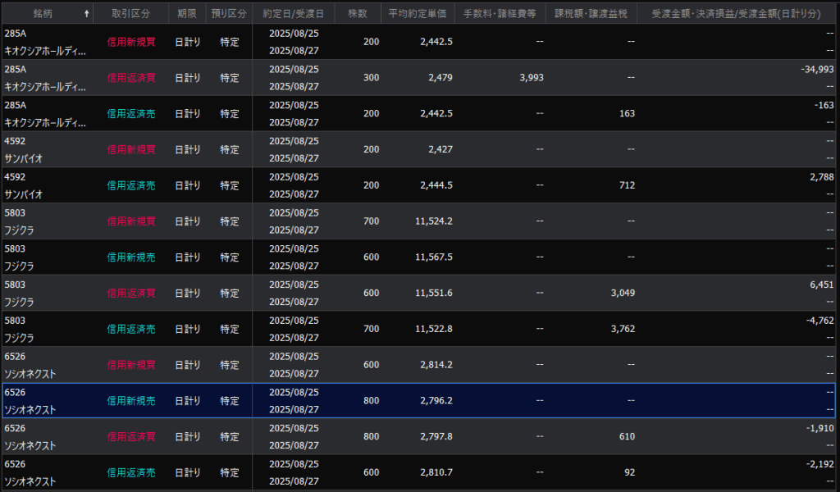This screenshot has height=492, width=840.
Task: Select the ソシオネクスト 2,810.7 price cell
Action: (x=436, y=473)
